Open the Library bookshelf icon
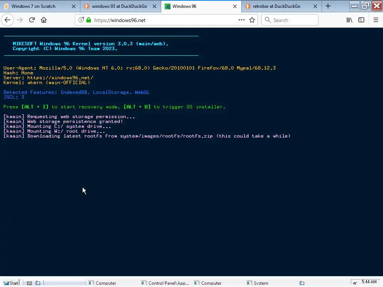Image resolution: width=383 pixels, height=287 pixels. coord(349,20)
